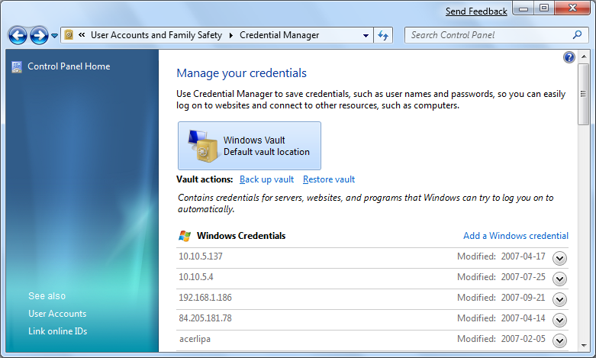Click the refresh button beside address bar
This screenshot has height=358, width=596.
coord(383,35)
